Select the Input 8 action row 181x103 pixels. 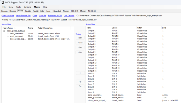tap(134, 92)
